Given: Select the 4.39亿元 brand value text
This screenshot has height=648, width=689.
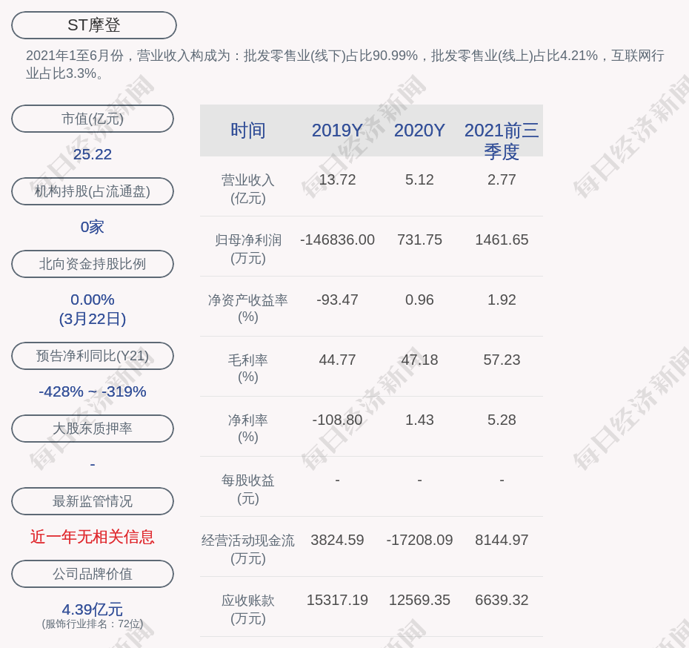Looking at the screenshot, I should (93, 609).
